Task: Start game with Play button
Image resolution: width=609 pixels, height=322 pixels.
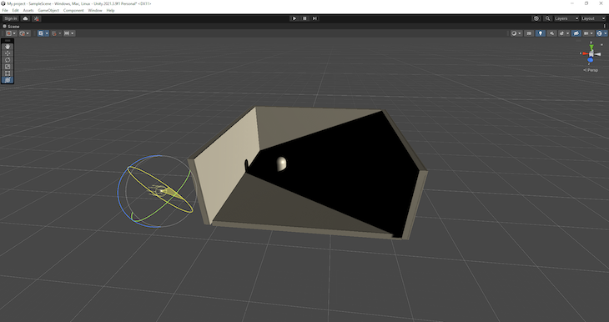Action: [x=294, y=18]
